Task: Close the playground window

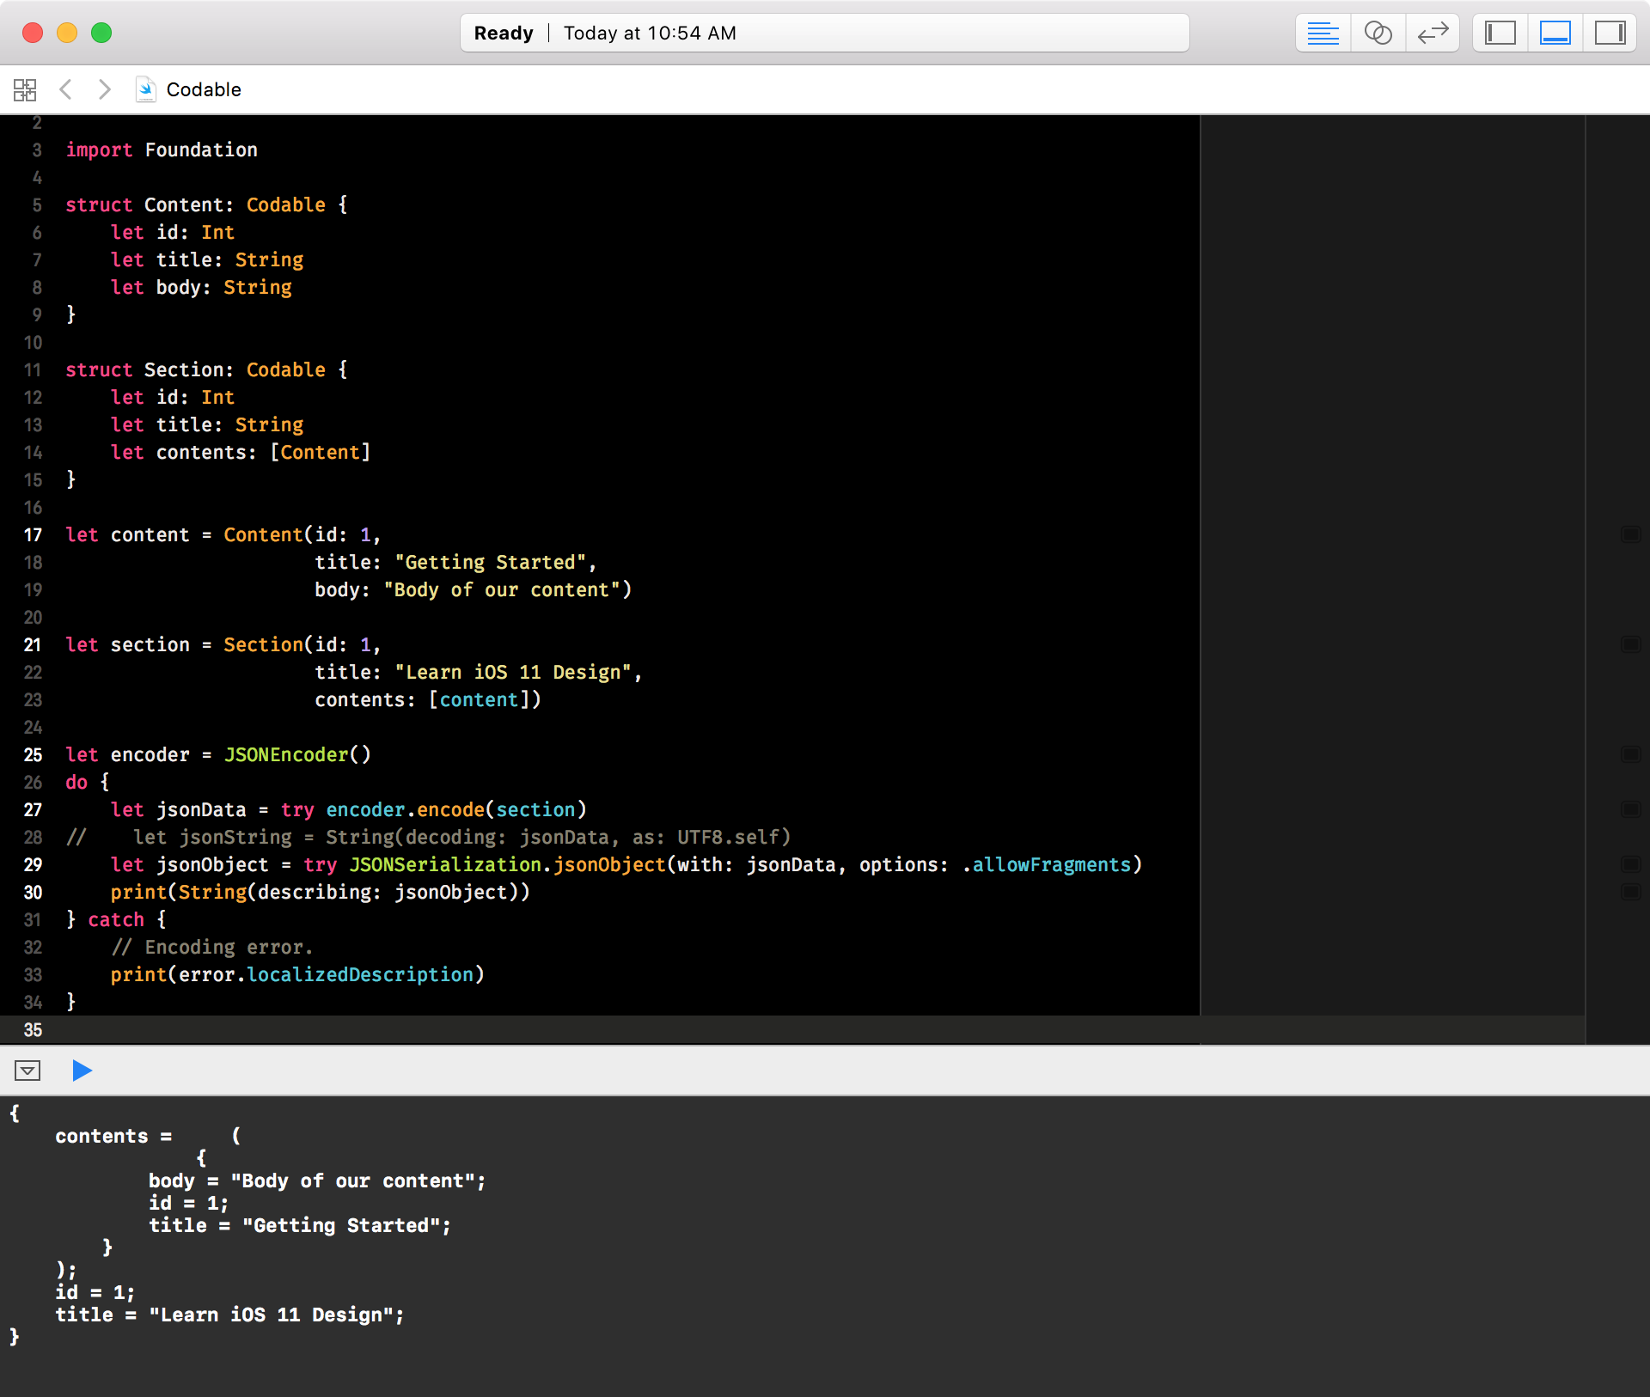Action: click(x=33, y=34)
